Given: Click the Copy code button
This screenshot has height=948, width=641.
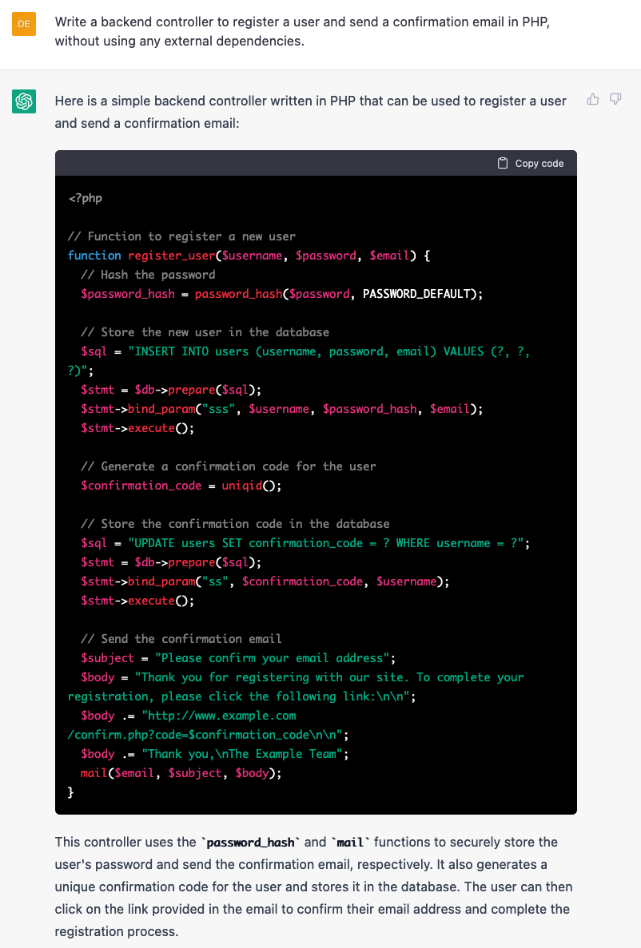Looking at the screenshot, I should (x=530, y=163).
